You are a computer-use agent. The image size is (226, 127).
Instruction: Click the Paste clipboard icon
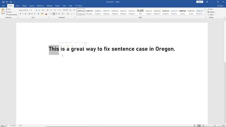(3, 11)
